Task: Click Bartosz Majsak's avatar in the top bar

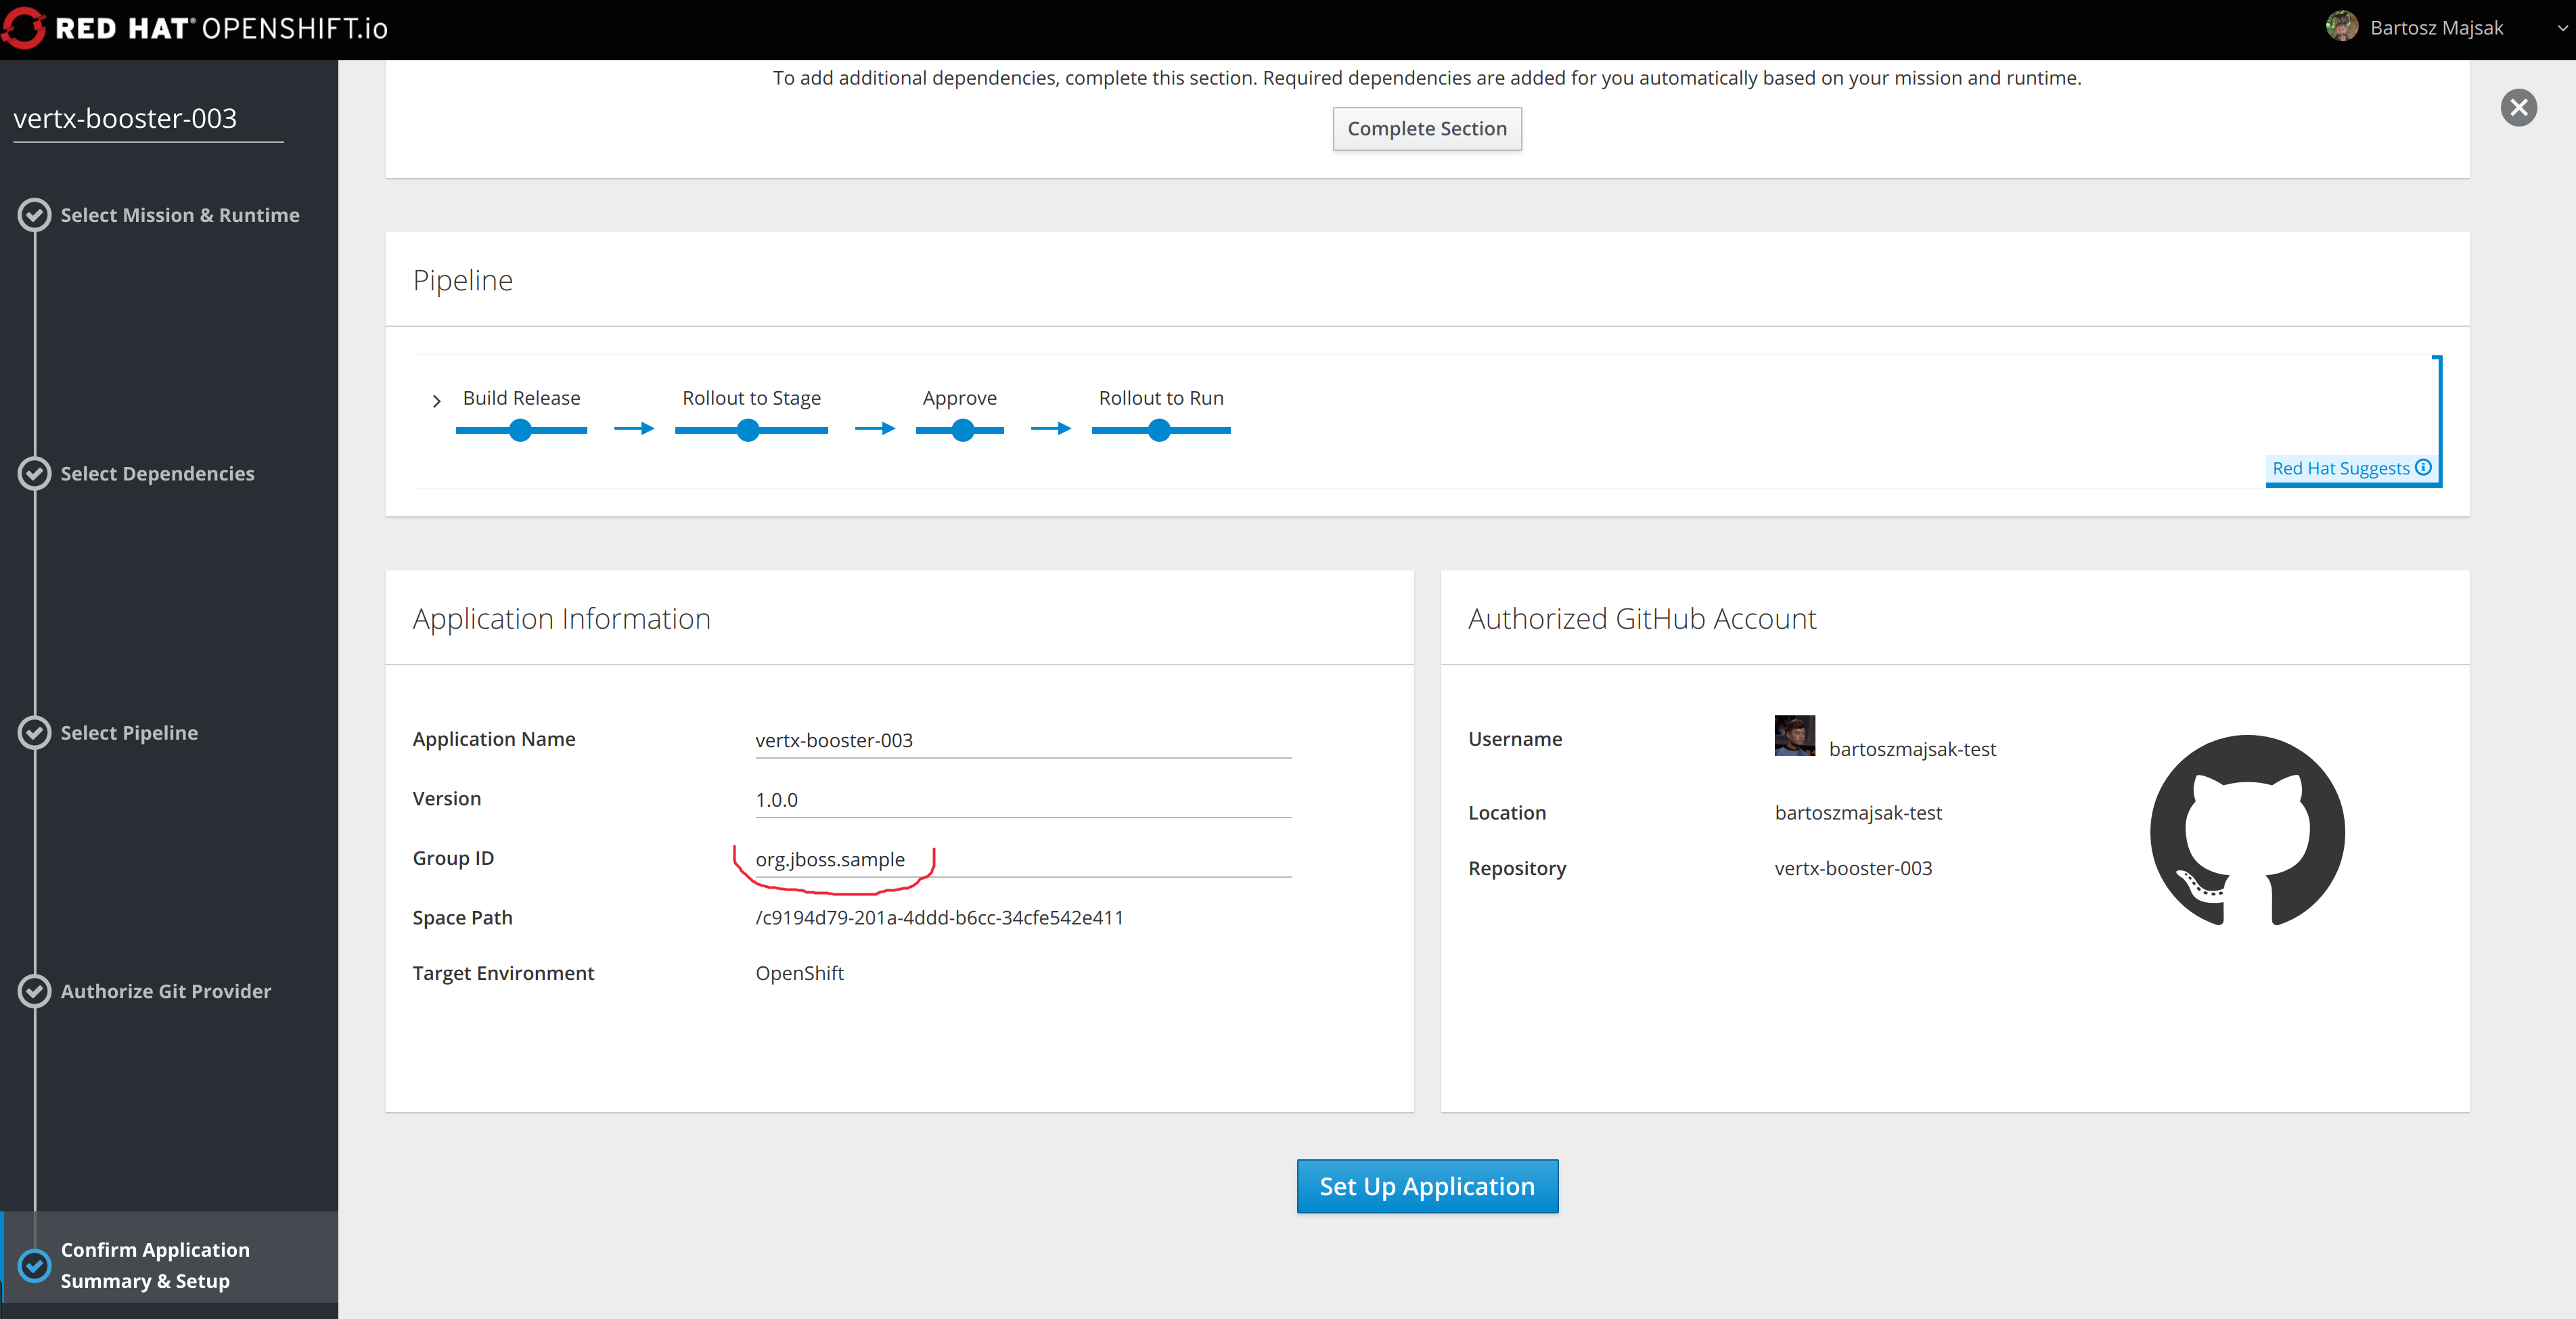Action: click(2343, 26)
